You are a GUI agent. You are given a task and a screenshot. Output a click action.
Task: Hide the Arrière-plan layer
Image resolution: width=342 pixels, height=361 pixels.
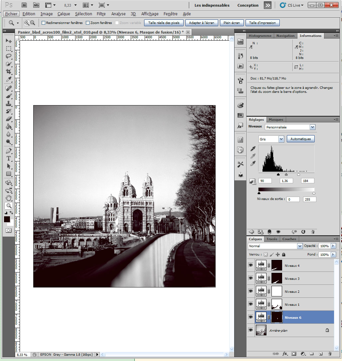251,330
